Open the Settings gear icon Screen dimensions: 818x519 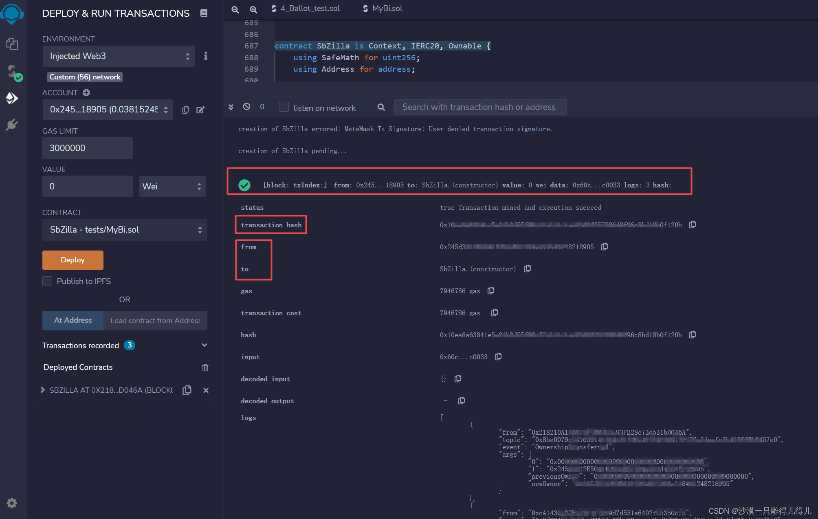12,503
